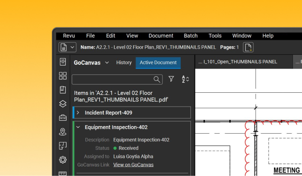
Task: Click the MEETING label on the floor plan
Action: pyautogui.click(x=287, y=170)
